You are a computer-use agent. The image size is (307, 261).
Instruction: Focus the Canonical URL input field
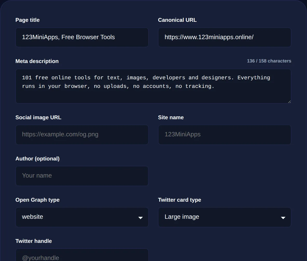click(x=224, y=37)
